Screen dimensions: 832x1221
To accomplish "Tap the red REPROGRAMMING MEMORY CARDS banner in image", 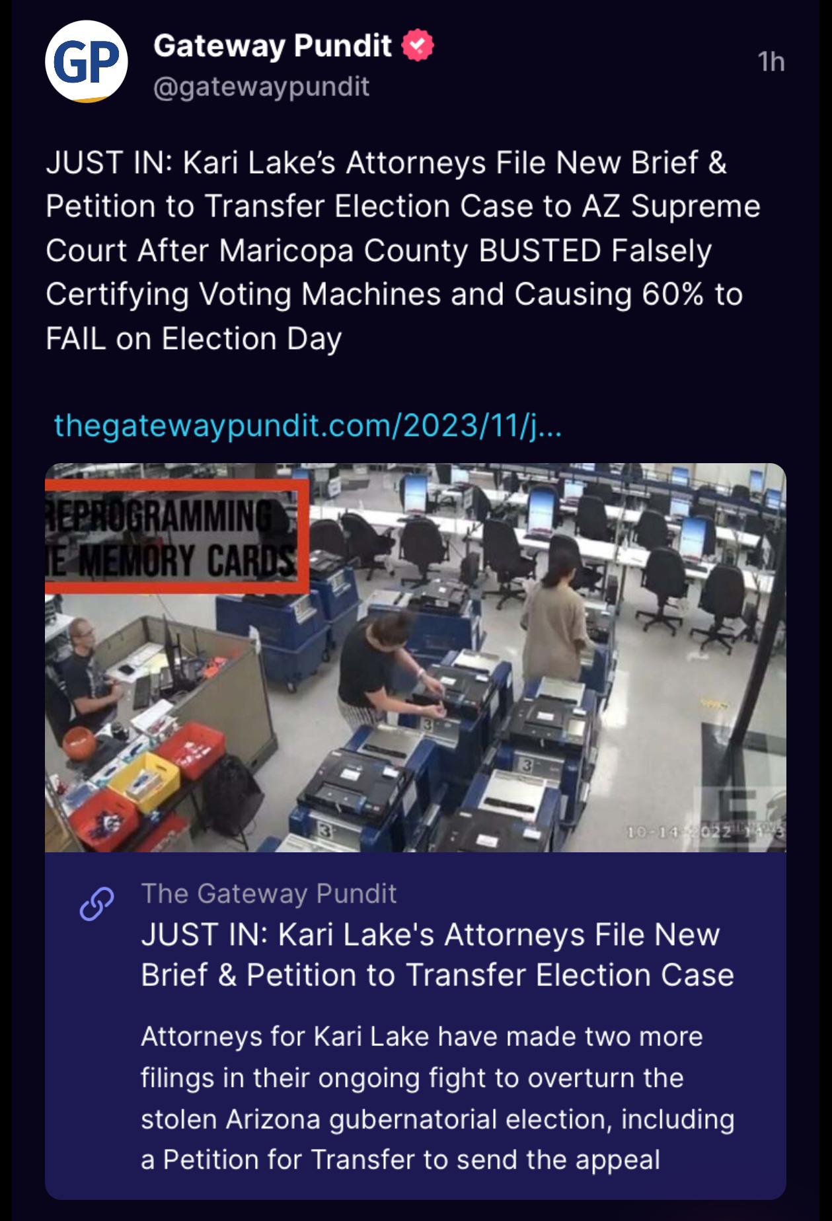I will coord(176,536).
